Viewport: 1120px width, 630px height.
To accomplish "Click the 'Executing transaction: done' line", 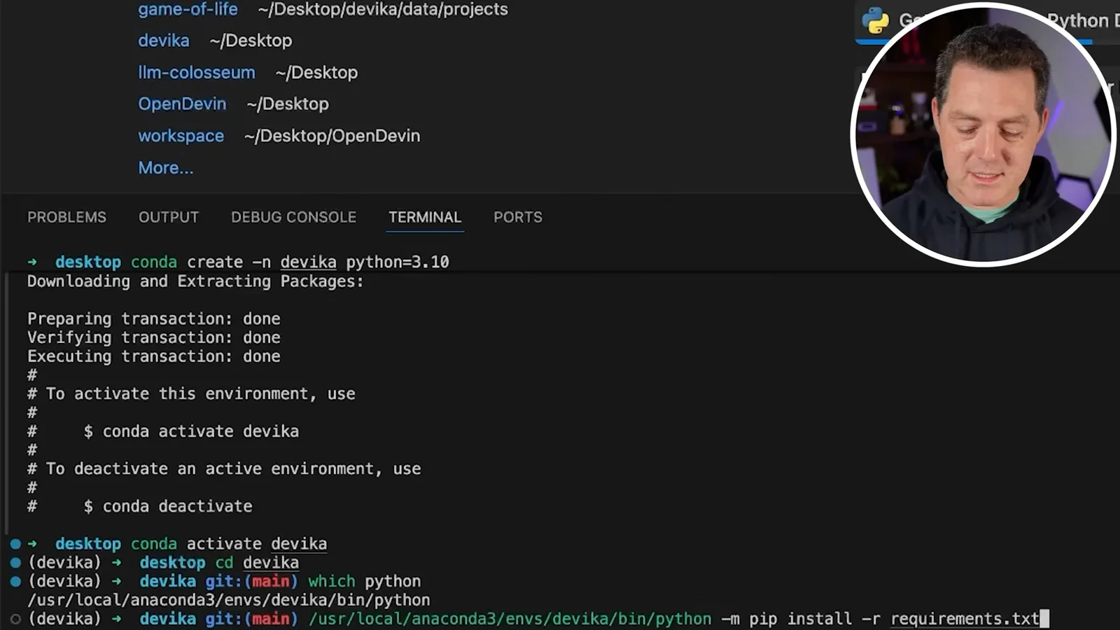I will 153,356.
